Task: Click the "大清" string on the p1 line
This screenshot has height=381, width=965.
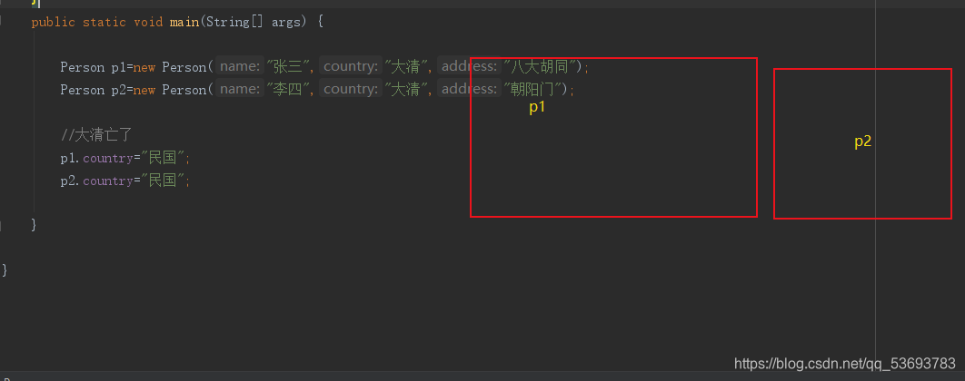Action: [x=407, y=66]
